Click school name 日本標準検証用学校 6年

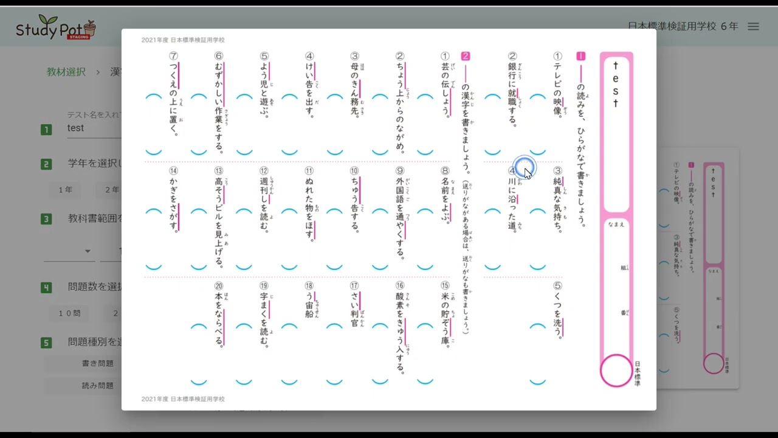point(683,27)
